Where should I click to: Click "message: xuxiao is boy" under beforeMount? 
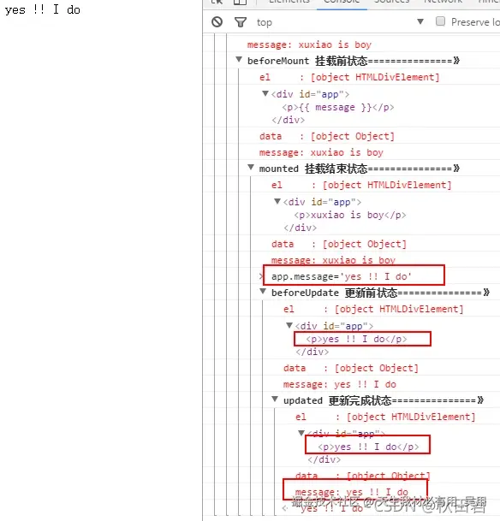click(x=321, y=152)
